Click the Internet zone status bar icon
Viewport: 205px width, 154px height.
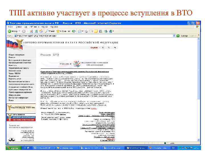tap(165, 143)
